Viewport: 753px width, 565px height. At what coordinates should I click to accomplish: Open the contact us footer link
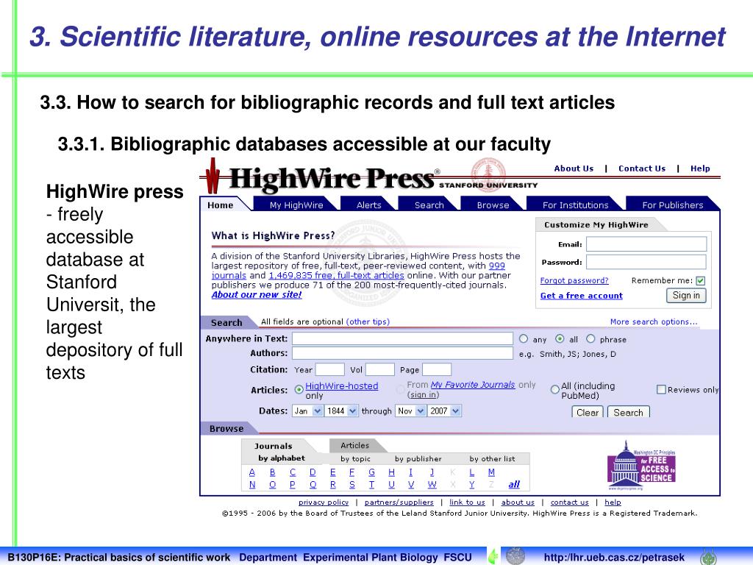pyautogui.click(x=570, y=502)
